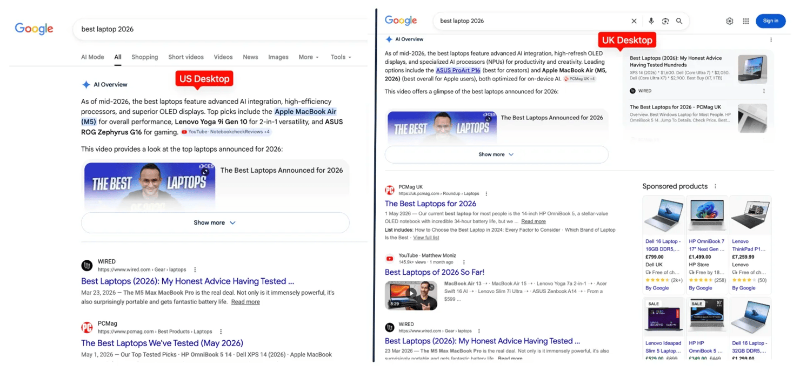Switch to the Shopping tab

(145, 57)
